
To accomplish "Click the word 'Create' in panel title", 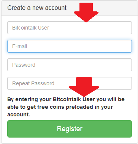I will tap(16, 8).
